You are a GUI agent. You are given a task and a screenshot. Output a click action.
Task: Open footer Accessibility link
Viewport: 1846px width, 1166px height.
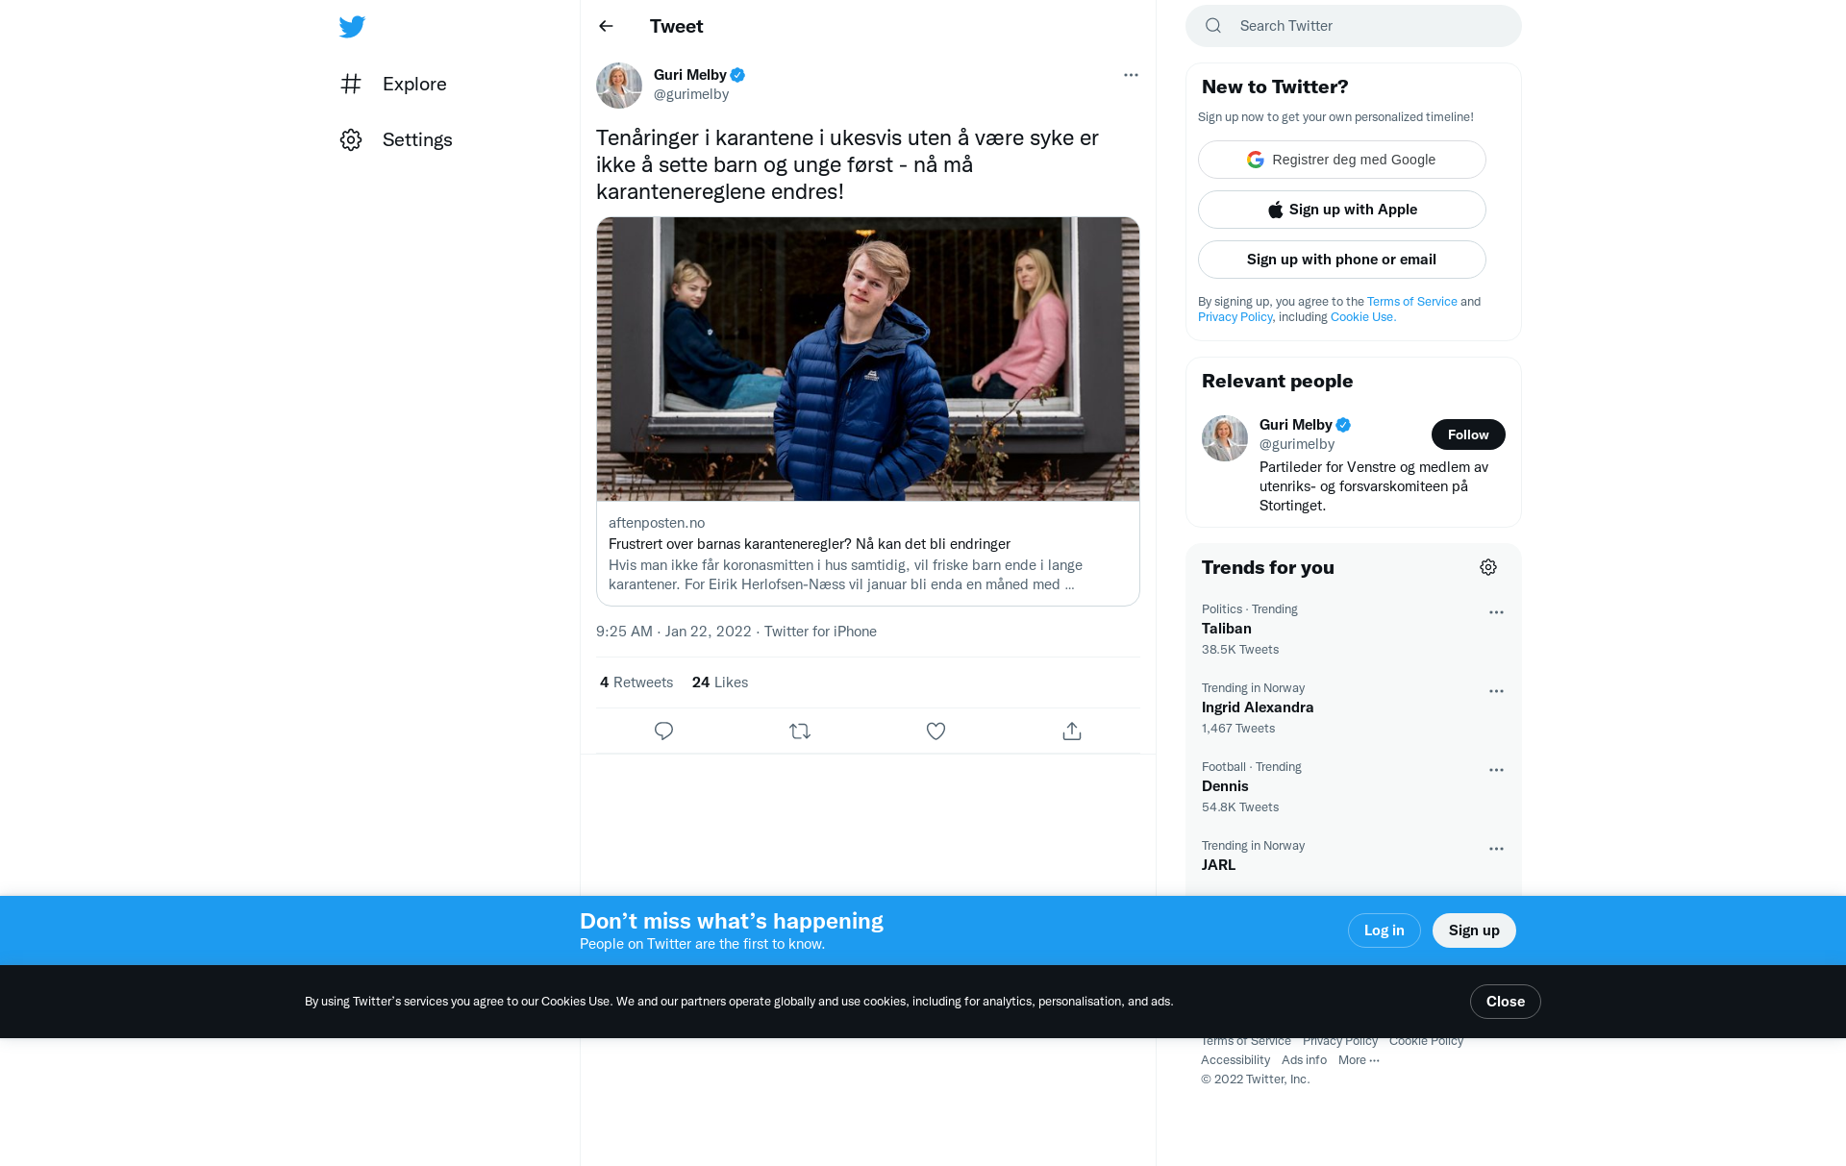(x=1235, y=1060)
